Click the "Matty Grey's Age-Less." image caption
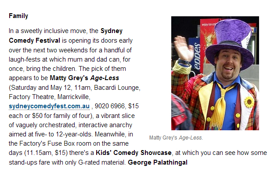This screenshot has width=274, height=180. [176, 138]
